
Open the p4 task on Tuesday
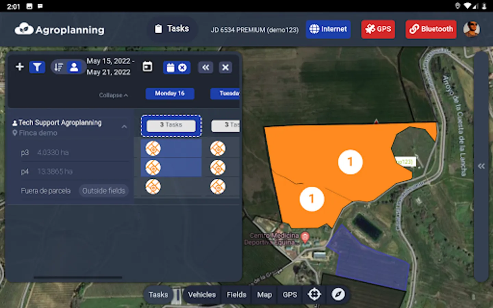coord(218,168)
